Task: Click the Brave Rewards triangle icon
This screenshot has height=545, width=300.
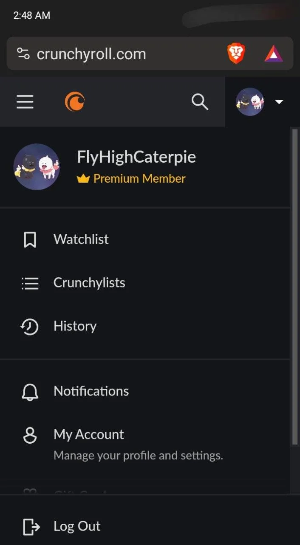Action: pyautogui.click(x=274, y=54)
